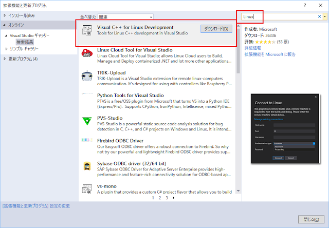Viewport: 329px width, 228px height.
Task: Click the 作成者: Microsoft text
Action: tap(261, 29)
